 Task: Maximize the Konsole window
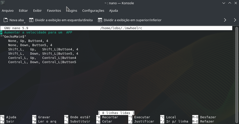click(x=230, y=3)
